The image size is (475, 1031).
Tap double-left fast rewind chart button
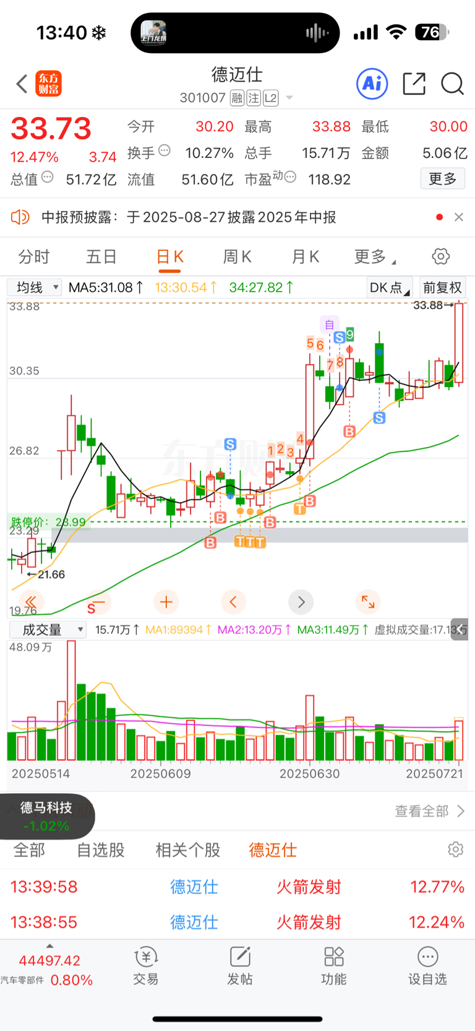click(31, 601)
